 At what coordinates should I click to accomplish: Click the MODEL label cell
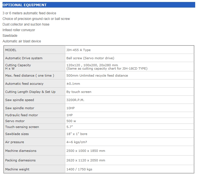coord(11,50)
